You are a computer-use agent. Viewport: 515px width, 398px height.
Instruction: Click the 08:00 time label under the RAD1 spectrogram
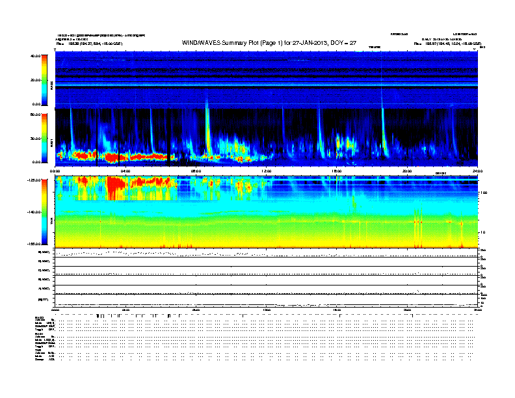pos(196,171)
